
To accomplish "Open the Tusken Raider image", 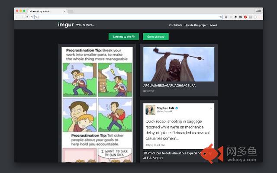I will (x=179, y=64).
